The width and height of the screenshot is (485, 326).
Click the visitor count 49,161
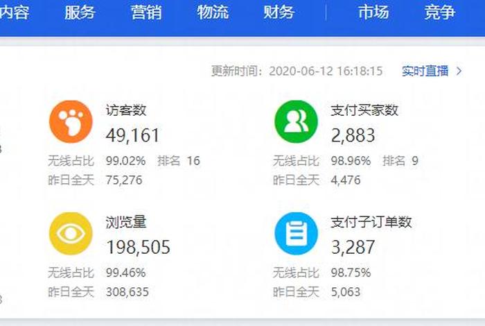coord(133,135)
